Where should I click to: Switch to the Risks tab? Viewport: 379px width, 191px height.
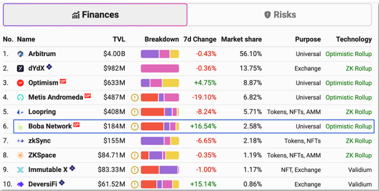(x=279, y=15)
